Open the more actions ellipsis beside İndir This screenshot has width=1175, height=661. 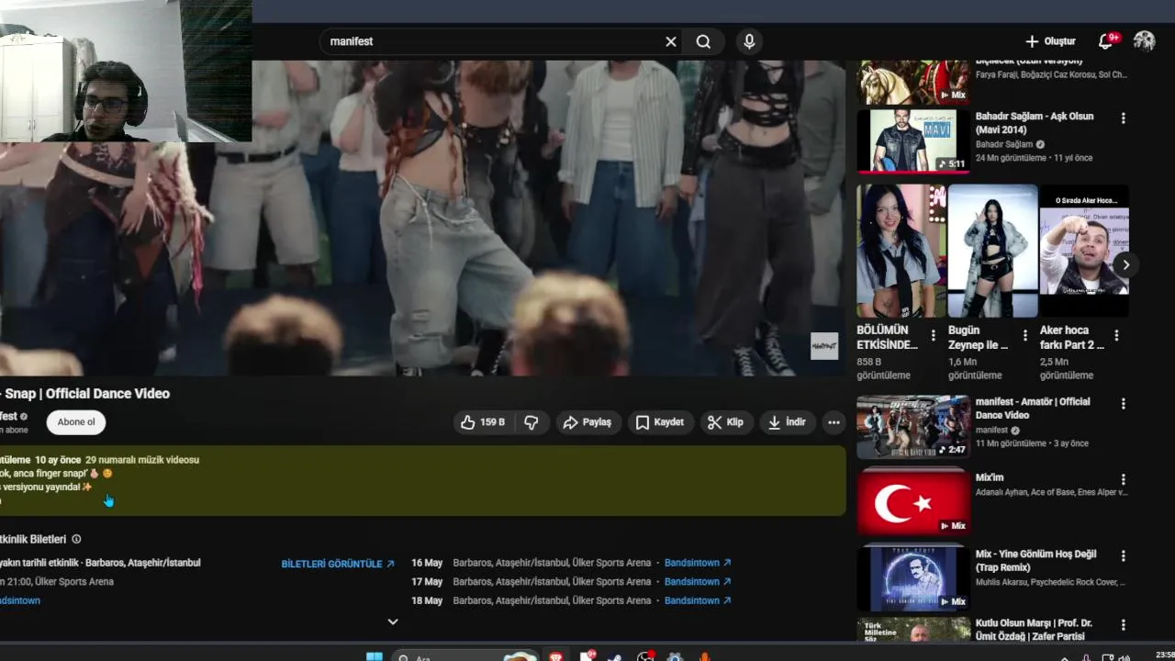(834, 422)
